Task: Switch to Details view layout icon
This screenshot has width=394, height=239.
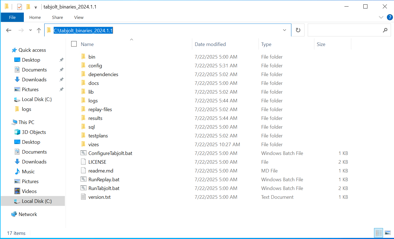Action: 379,233
